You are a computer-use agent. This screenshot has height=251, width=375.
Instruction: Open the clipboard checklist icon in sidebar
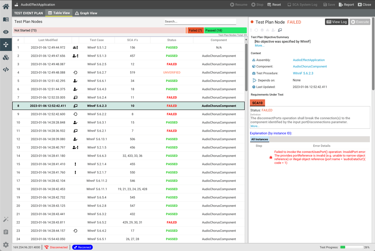(x=6, y=232)
